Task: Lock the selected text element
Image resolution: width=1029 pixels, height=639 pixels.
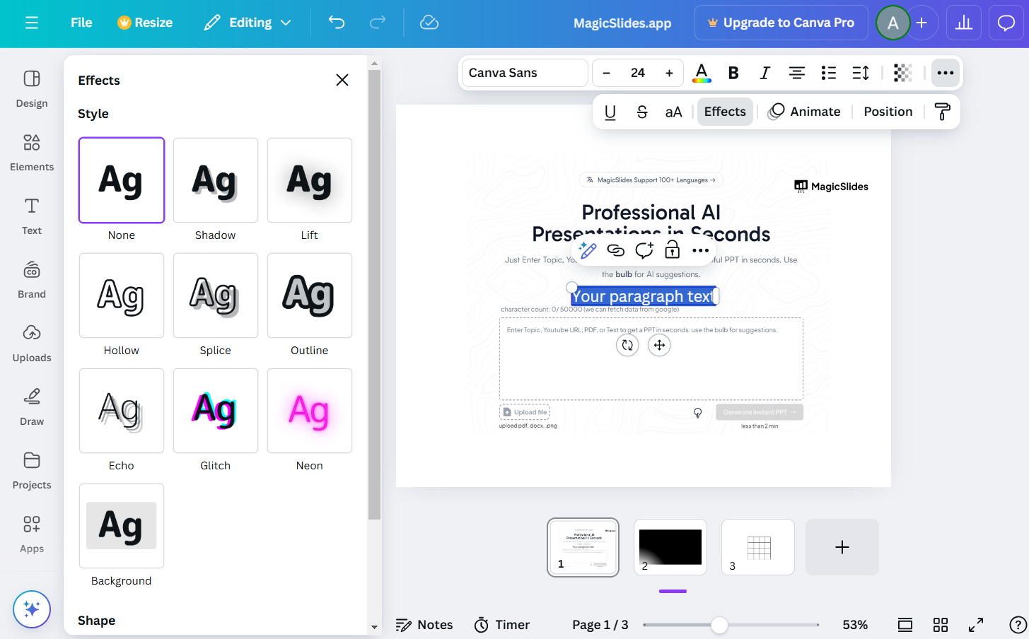Action: [x=673, y=250]
